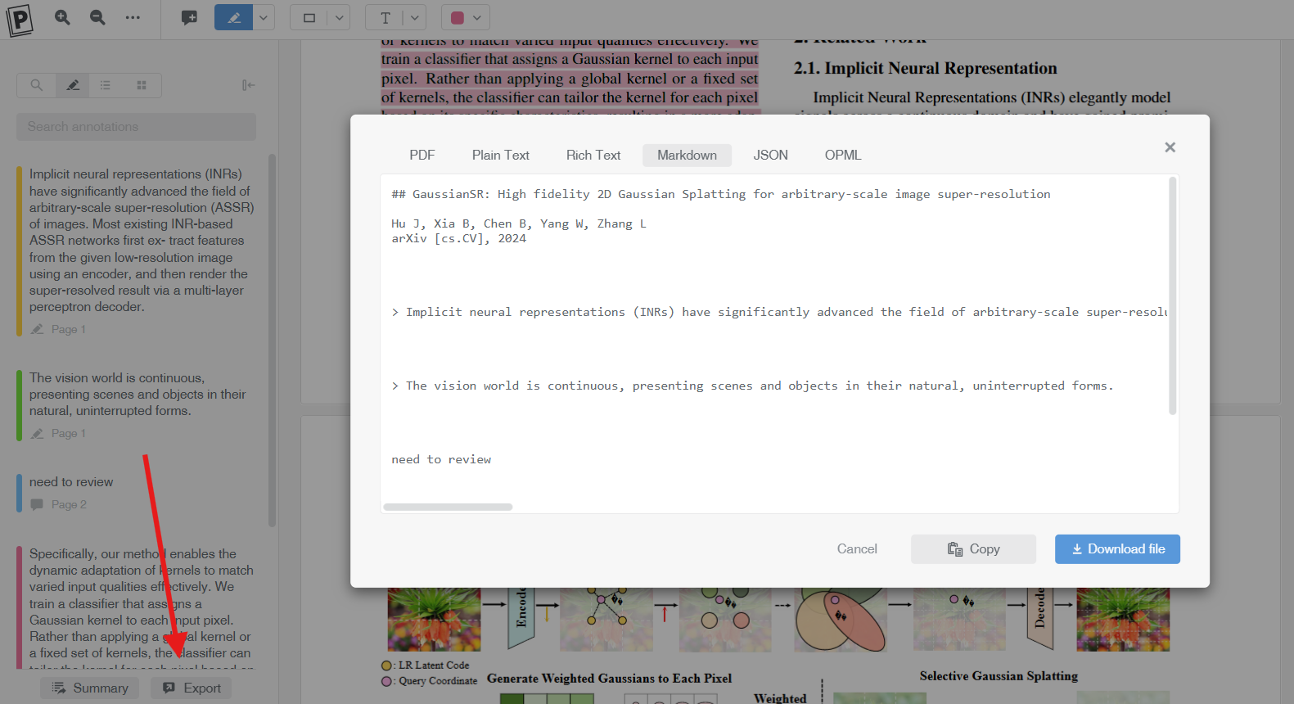Viewport: 1294px width, 704px height.
Task: Select the highlighter tool in toolbar
Action: pos(234,17)
